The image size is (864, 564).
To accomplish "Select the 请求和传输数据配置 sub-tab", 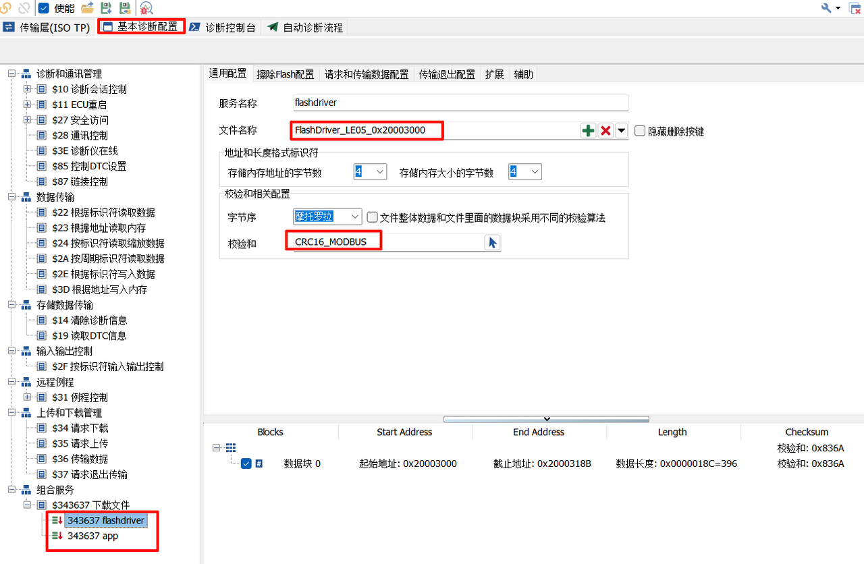I will tap(367, 74).
